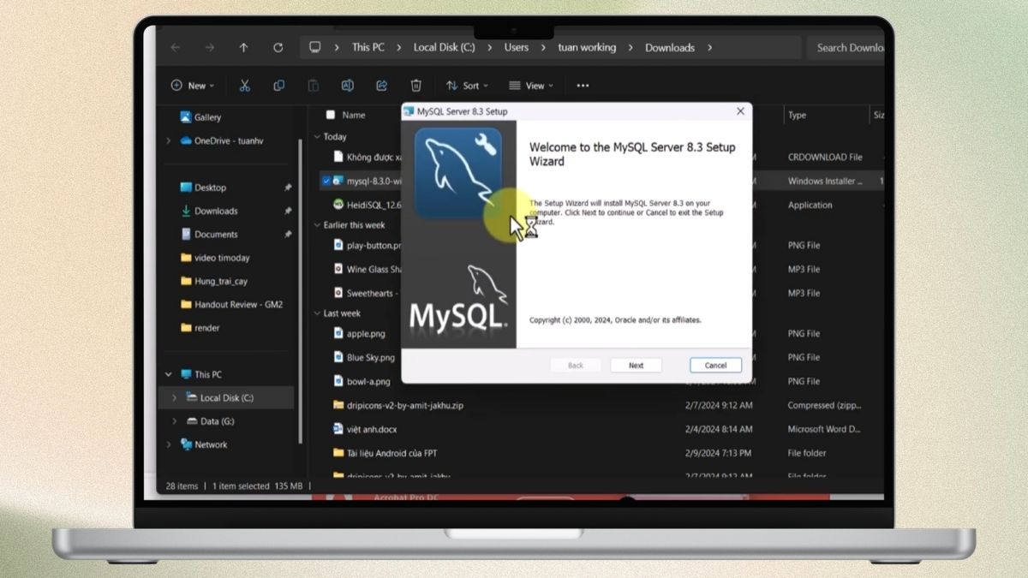Viewport: 1028px width, 578px height.
Task: Collapse the Earlier this week group
Action: click(317, 225)
